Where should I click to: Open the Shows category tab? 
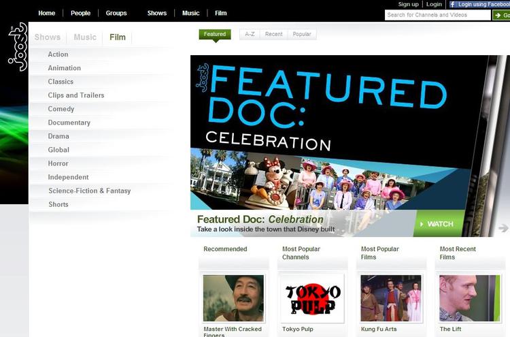[48, 37]
